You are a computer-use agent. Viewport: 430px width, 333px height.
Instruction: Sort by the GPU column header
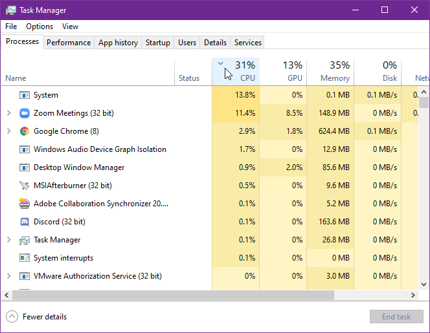(x=283, y=72)
